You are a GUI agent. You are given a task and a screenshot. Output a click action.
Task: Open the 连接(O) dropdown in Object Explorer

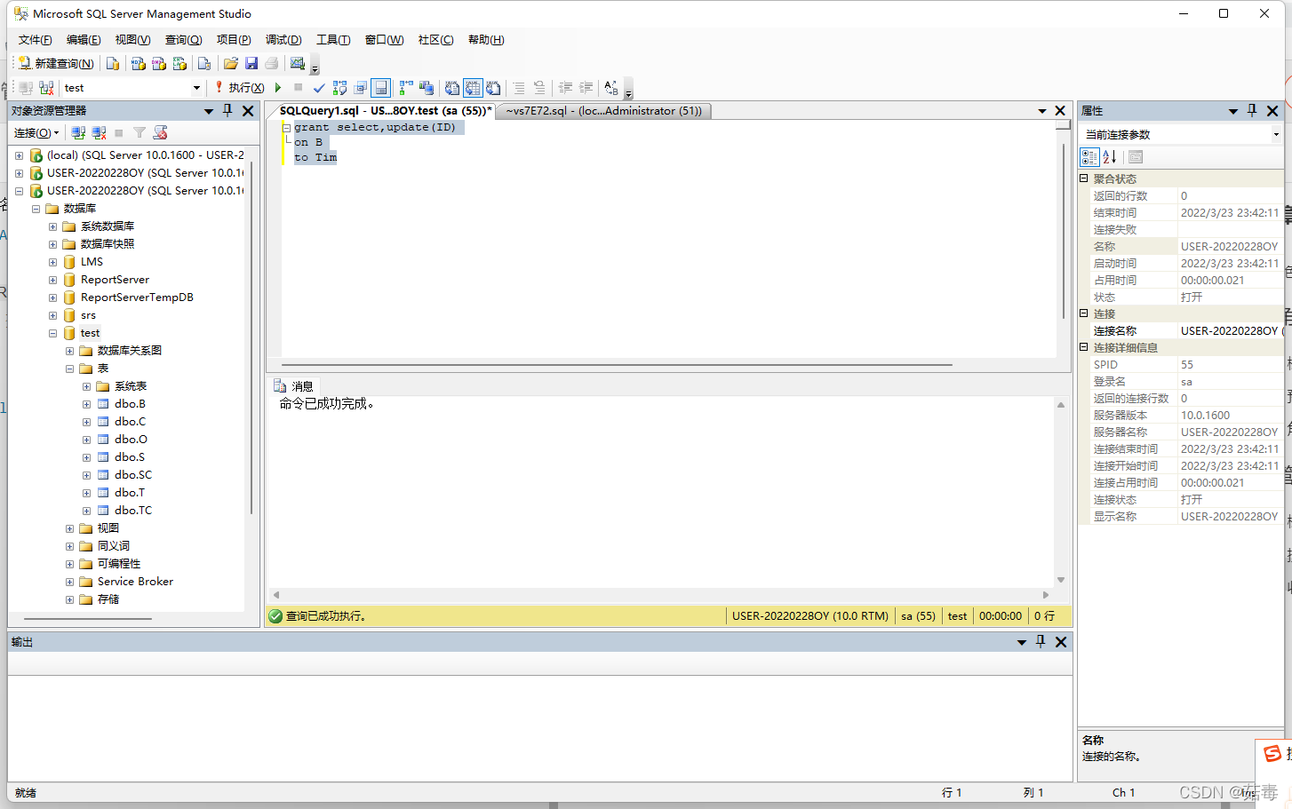(x=36, y=132)
